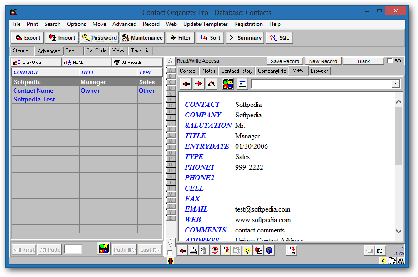The width and height of the screenshot is (418, 277).
Task: Click the pointing hand next-record icon
Action: coord(381,251)
